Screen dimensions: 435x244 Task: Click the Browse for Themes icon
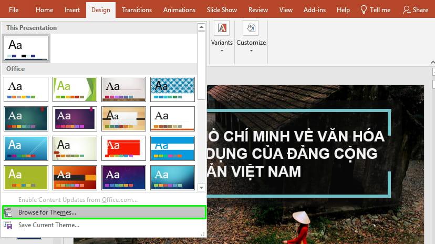tap(8, 212)
